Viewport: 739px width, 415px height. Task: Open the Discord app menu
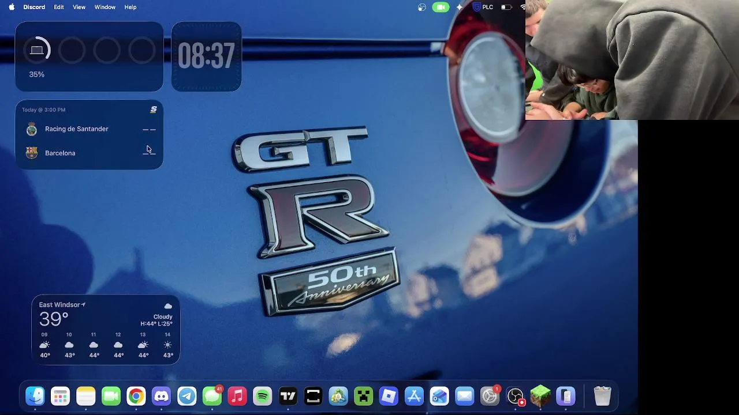tap(34, 7)
